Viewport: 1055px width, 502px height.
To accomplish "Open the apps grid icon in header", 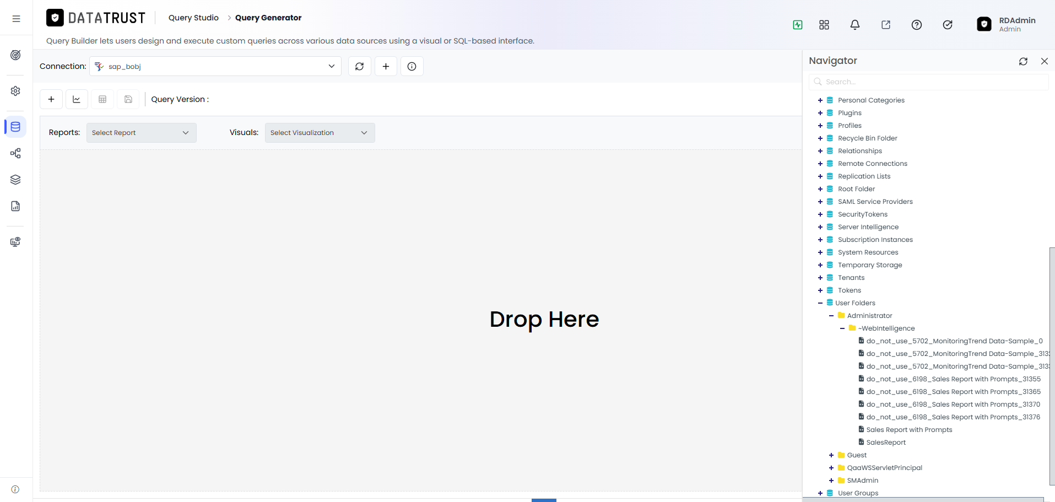I will 824,25.
